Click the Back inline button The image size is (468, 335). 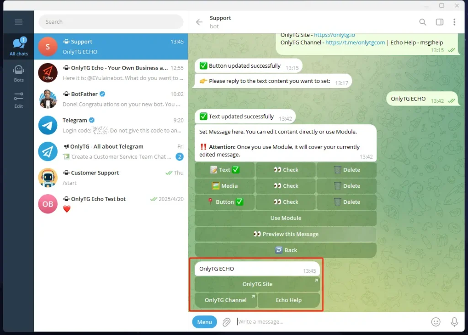pyautogui.click(x=286, y=250)
